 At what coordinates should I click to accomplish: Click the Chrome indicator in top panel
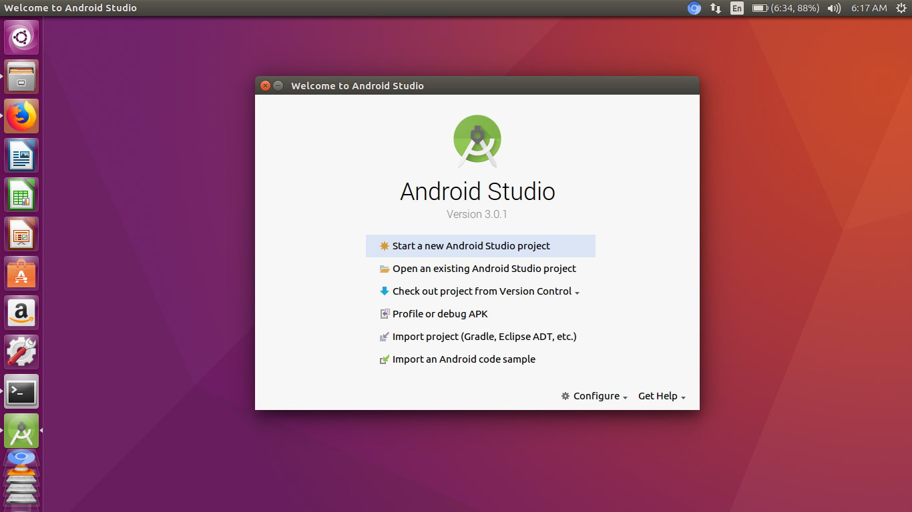(694, 8)
